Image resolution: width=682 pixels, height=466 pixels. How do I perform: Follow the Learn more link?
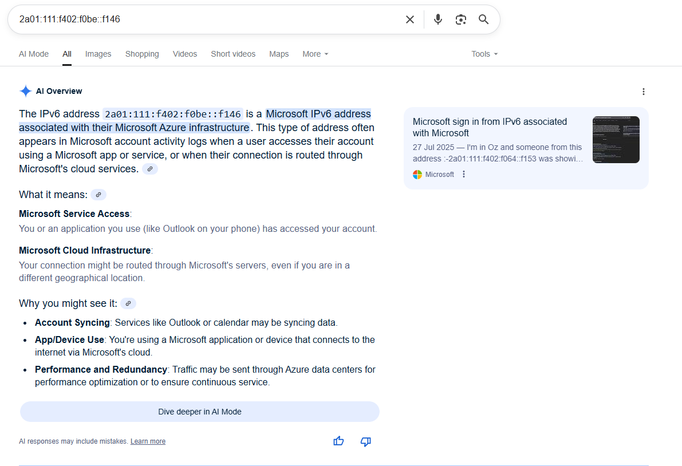[148, 441]
